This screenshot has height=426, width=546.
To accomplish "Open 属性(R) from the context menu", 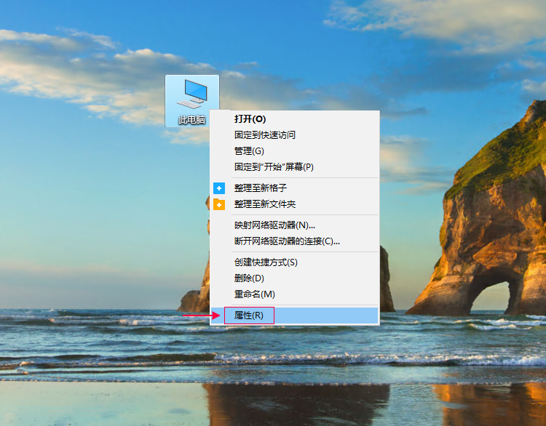I will click(x=295, y=316).
